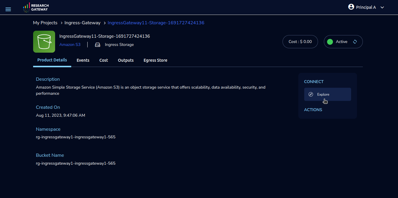This screenshot has width=398, height=198.
Task: Open the Cost tab
Action: click(x=104, y=60)
